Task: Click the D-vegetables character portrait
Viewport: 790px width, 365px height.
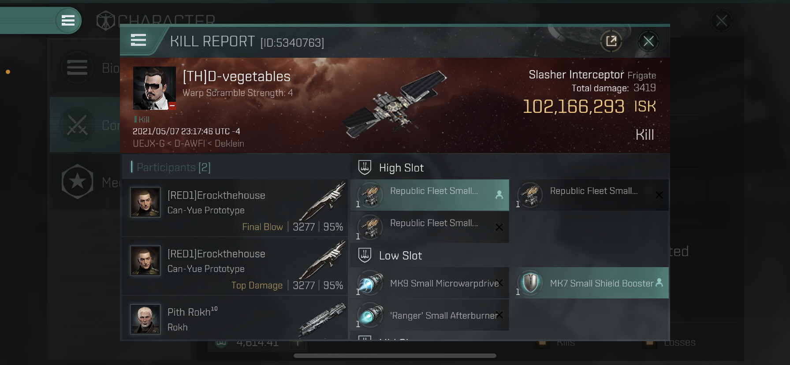Action: point(154,88)
